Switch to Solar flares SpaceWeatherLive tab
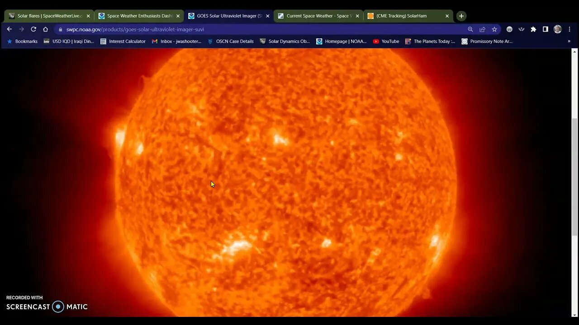 49,16
